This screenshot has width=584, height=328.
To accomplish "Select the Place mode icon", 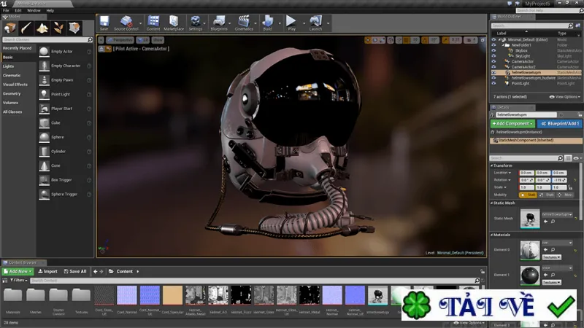I will (x=9, y=28).
